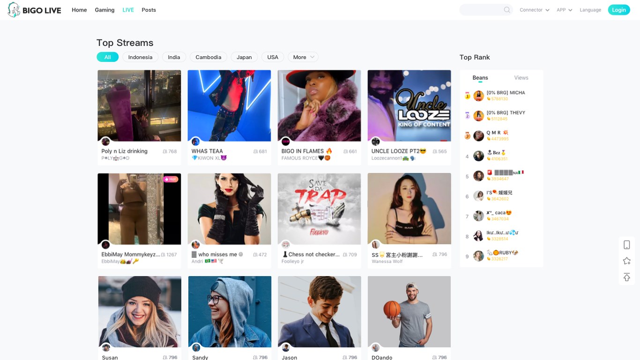Open the UNCLE LOOZE PT2 stream thumbnail
The width and height of the screenshot is (640, 360).
click(x=409, y=105)
